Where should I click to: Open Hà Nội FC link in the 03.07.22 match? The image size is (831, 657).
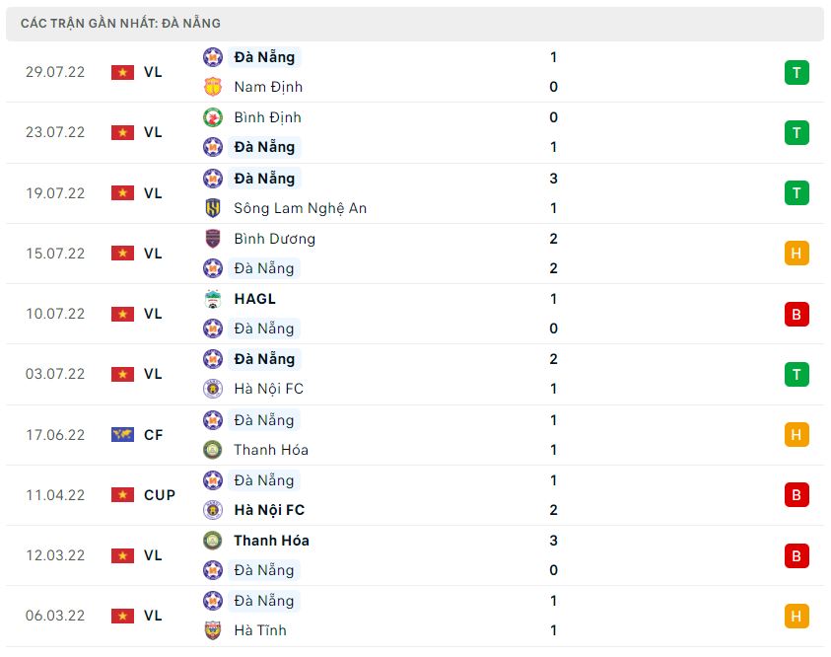click(268, 389)
